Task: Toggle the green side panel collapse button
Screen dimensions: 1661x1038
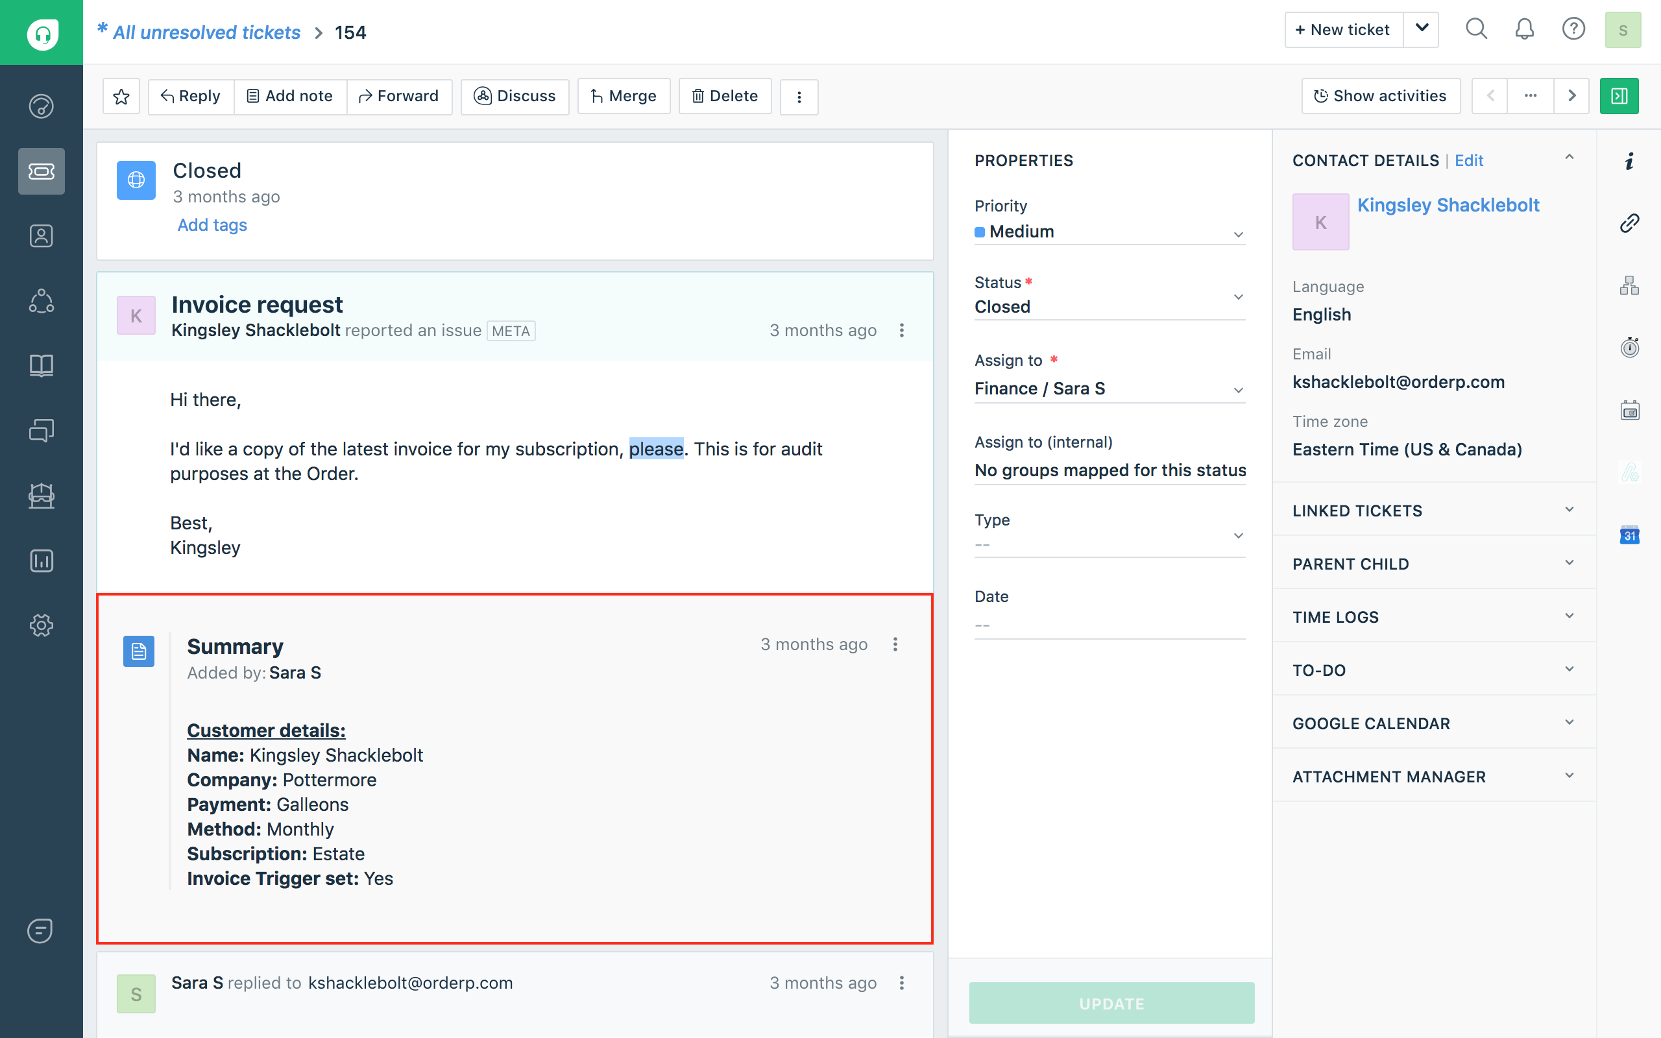Action: [1618, 96]
